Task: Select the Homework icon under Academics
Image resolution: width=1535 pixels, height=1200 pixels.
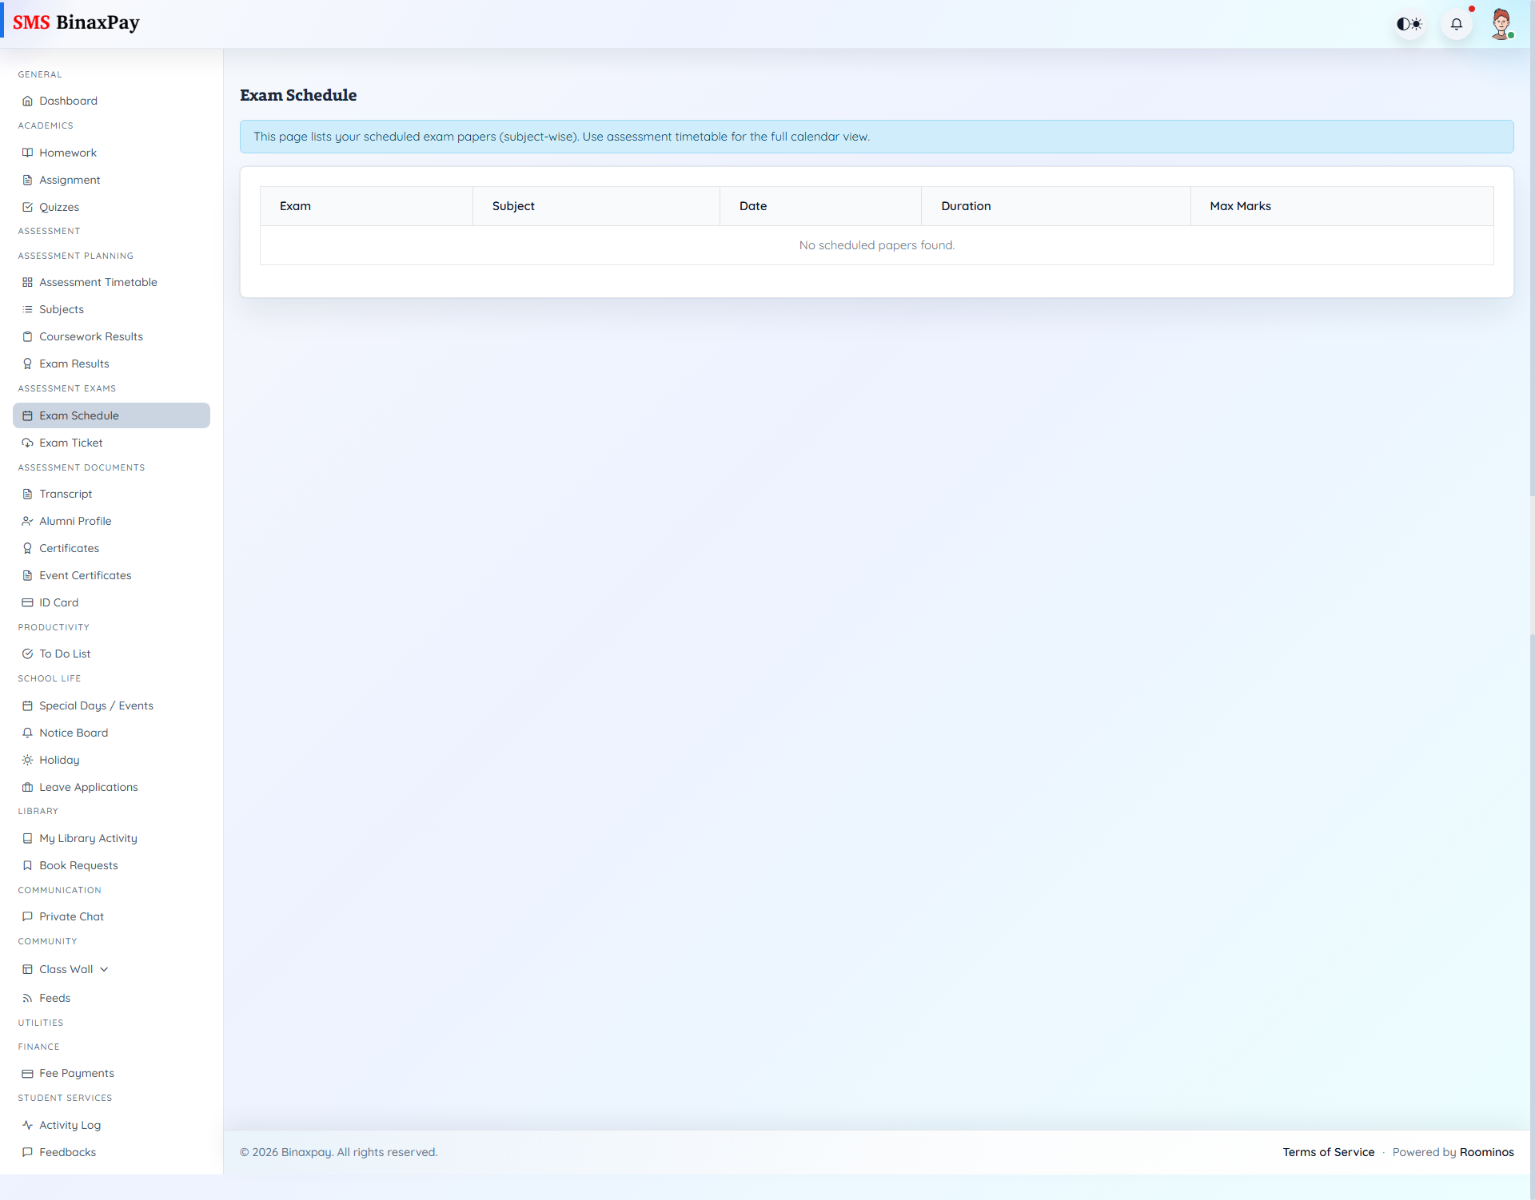Action: 27,153
